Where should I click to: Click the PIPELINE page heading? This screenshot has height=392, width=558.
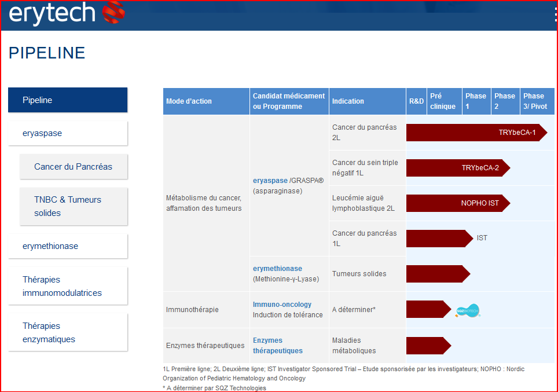(x=47, y=53)
